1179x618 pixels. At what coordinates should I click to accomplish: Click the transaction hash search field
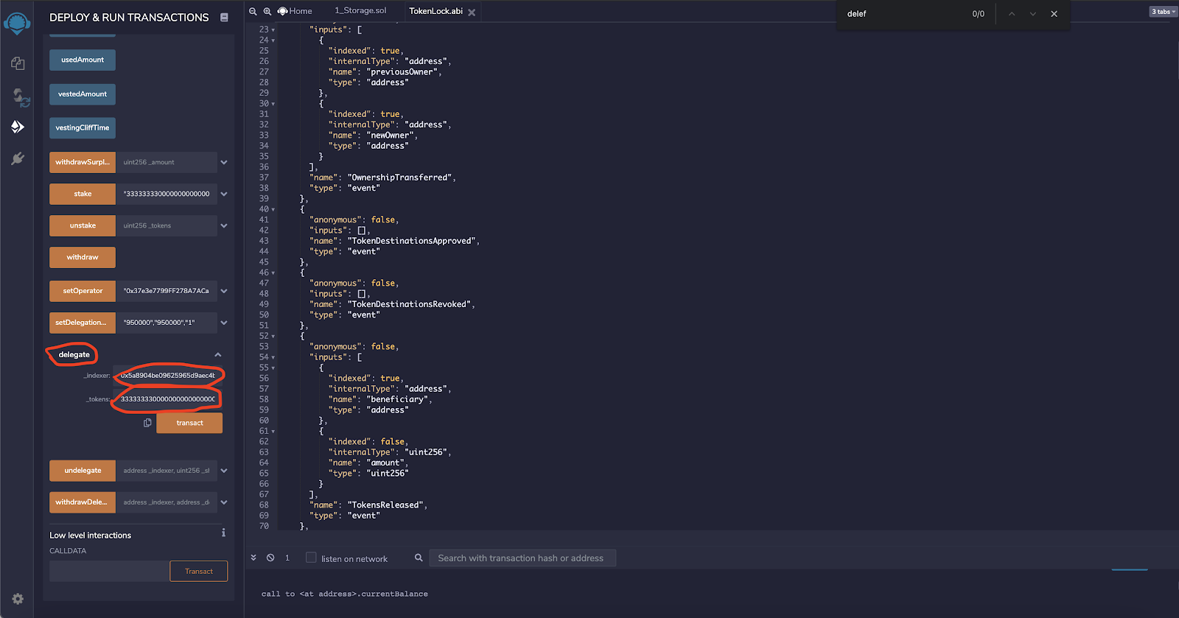coord(522,558)
